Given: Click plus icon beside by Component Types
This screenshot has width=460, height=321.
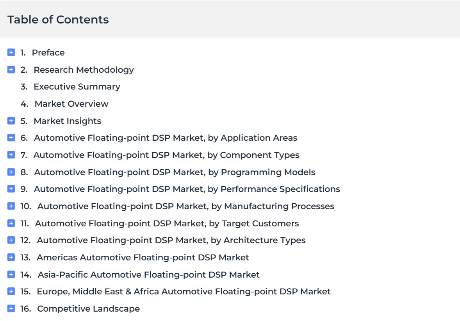Looking at the screenshot, I should coord(11,155).
